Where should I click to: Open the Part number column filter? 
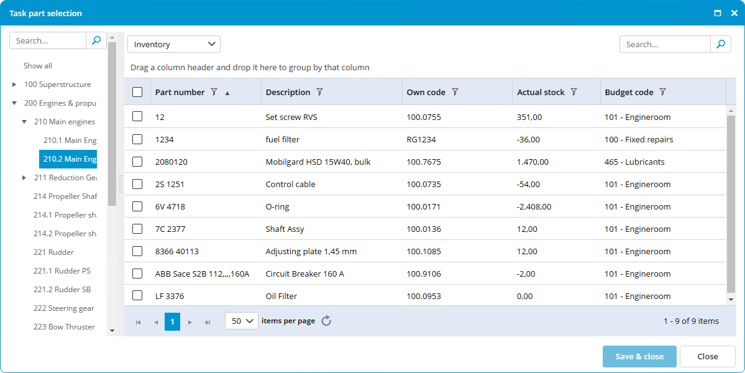(x=214, y=92)
